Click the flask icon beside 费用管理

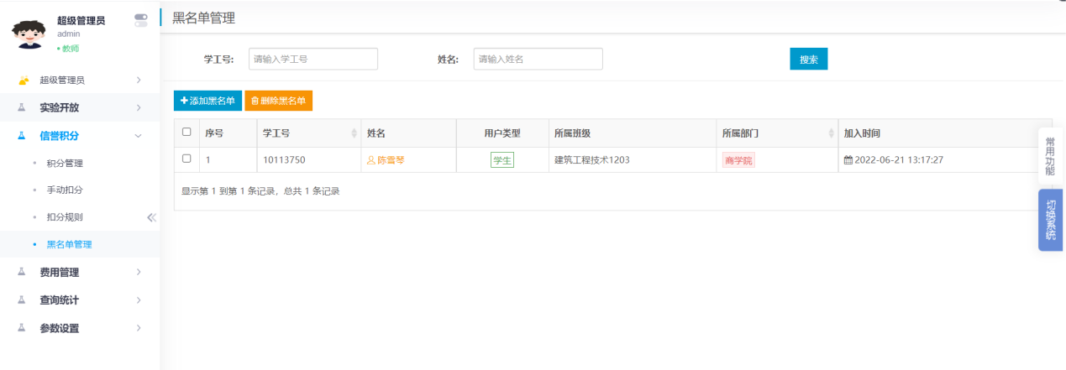pyautogui.click(x=23, y=273)
